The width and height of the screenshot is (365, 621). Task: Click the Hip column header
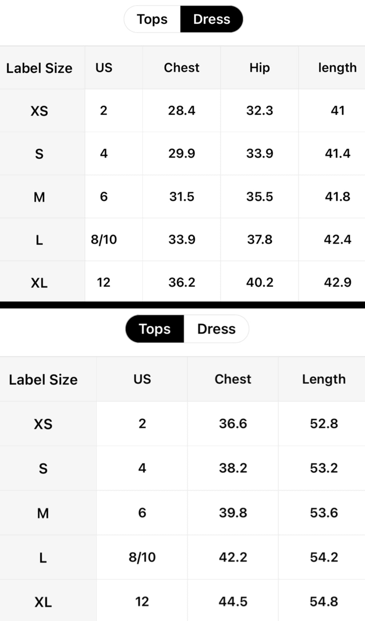pyautogui.click(x=260, y=68)
